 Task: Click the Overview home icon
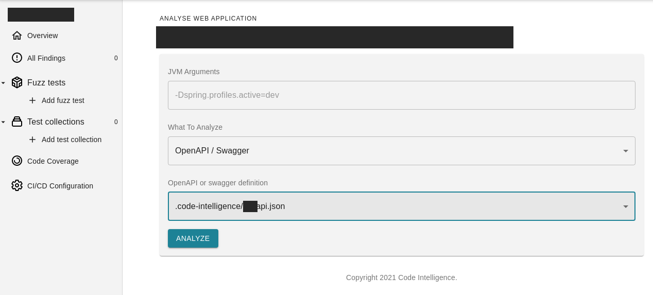17,36
